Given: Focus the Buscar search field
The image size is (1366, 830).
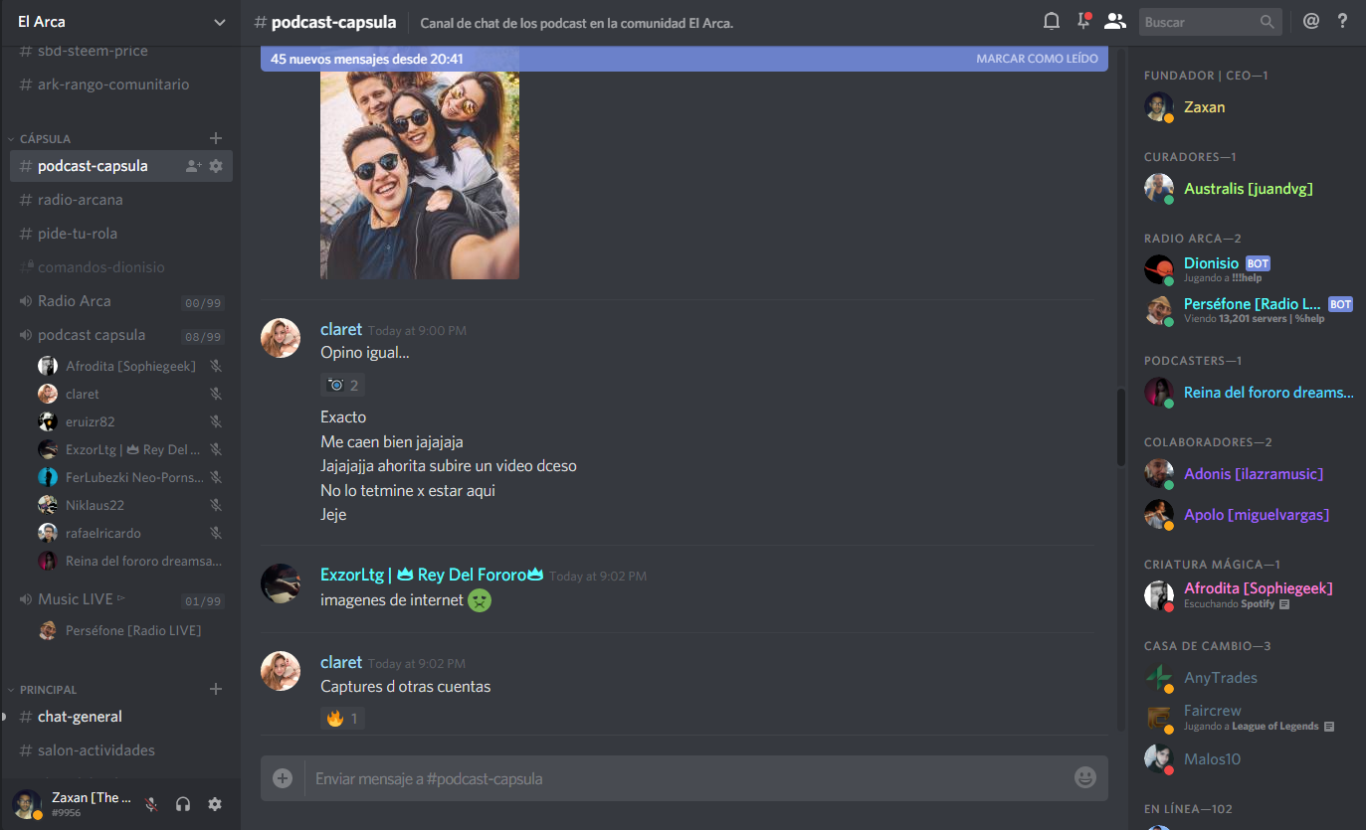Looking at the screenshot, I should 1209,21.
